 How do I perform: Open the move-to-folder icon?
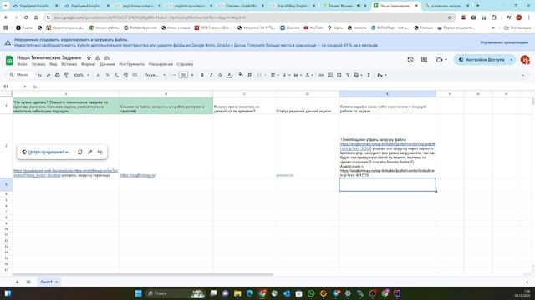pyautogui.click(x=98, y=58)
